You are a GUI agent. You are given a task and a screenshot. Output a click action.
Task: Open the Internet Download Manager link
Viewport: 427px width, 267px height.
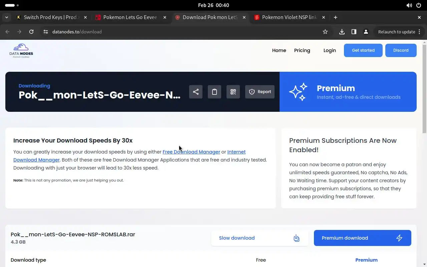click(129, 156)
